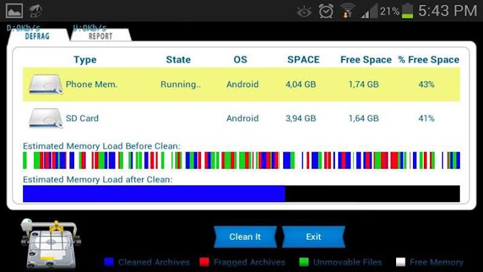Click the red Fragged Archives swatch
Screen dimensions: 483x272
(204, 262)
